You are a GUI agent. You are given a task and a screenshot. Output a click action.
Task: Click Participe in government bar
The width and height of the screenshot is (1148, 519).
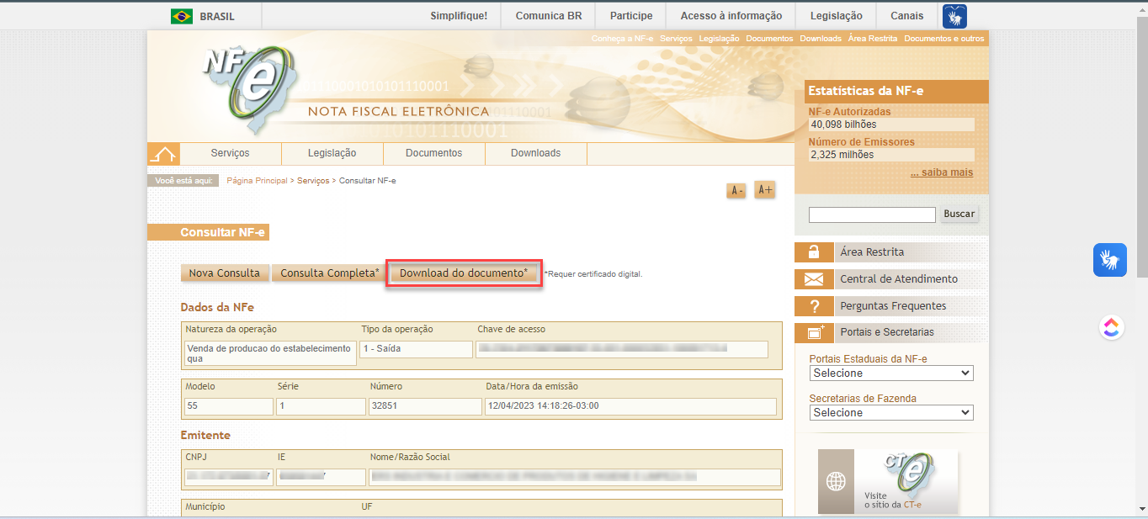[x=631, y=16]
